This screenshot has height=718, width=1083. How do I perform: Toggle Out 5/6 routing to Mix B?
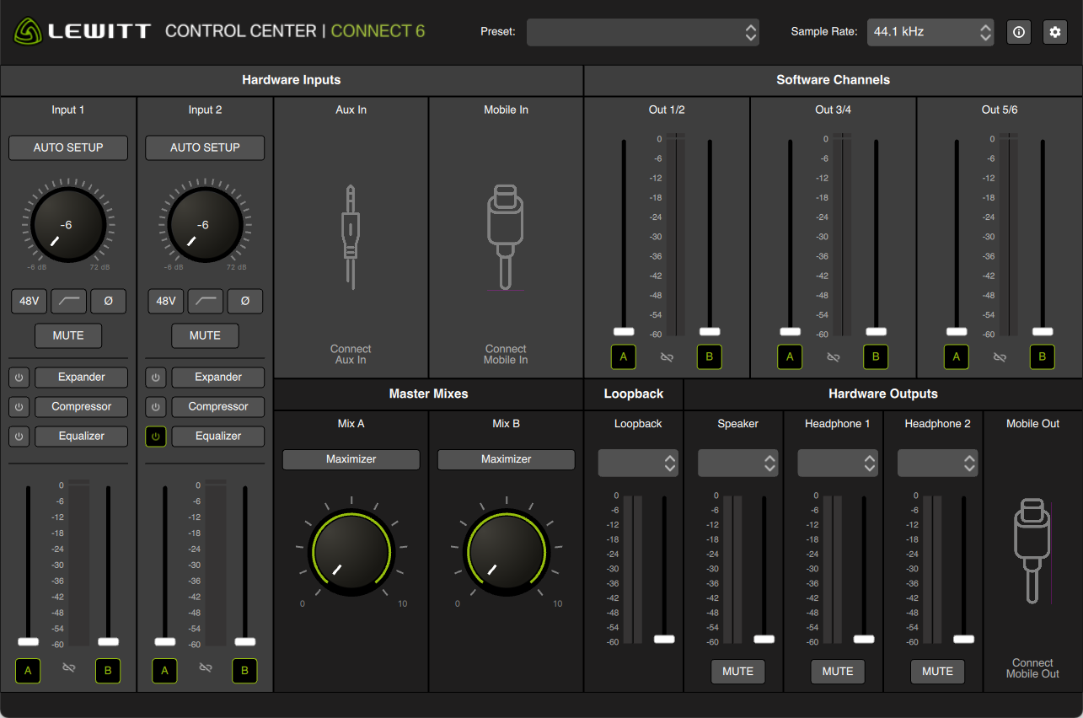tap(1043, 357)
